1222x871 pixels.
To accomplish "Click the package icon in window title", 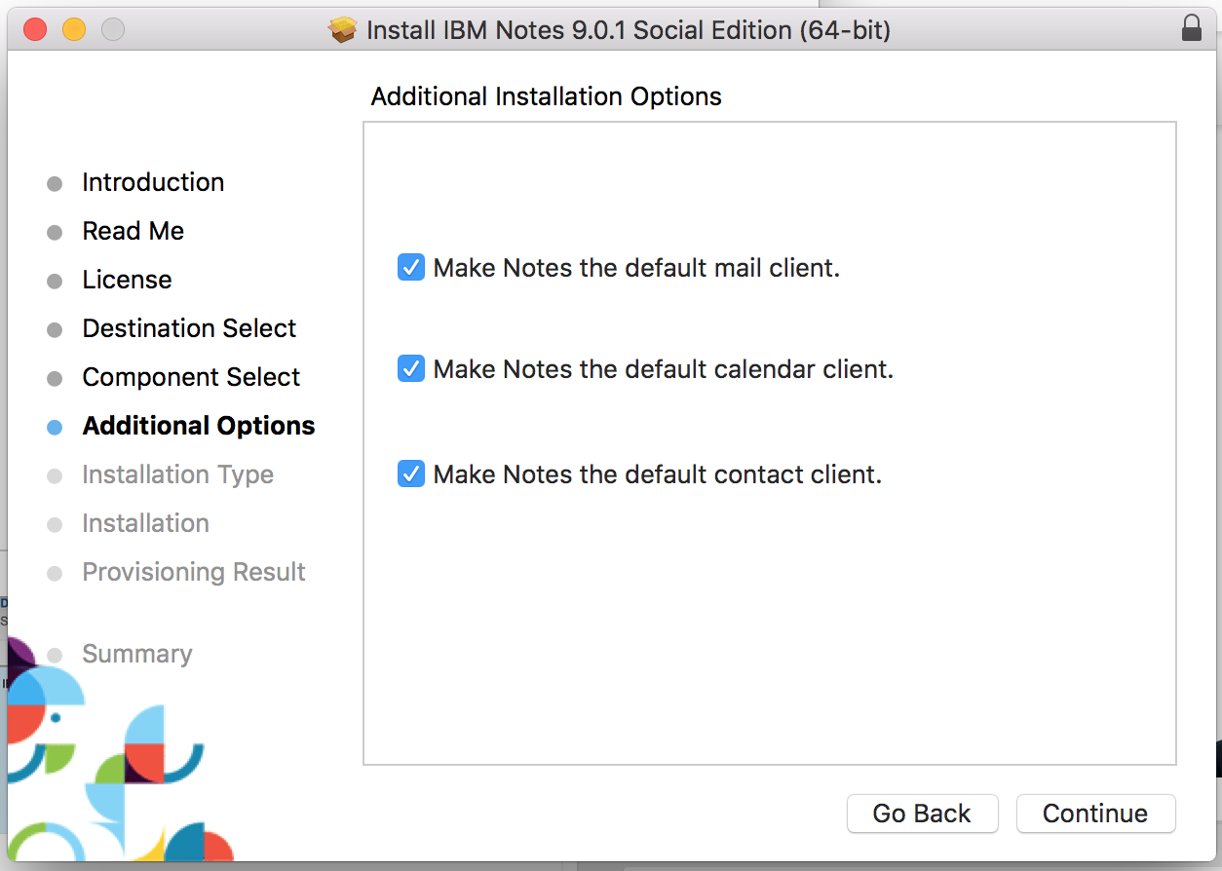I will point(343,30).
